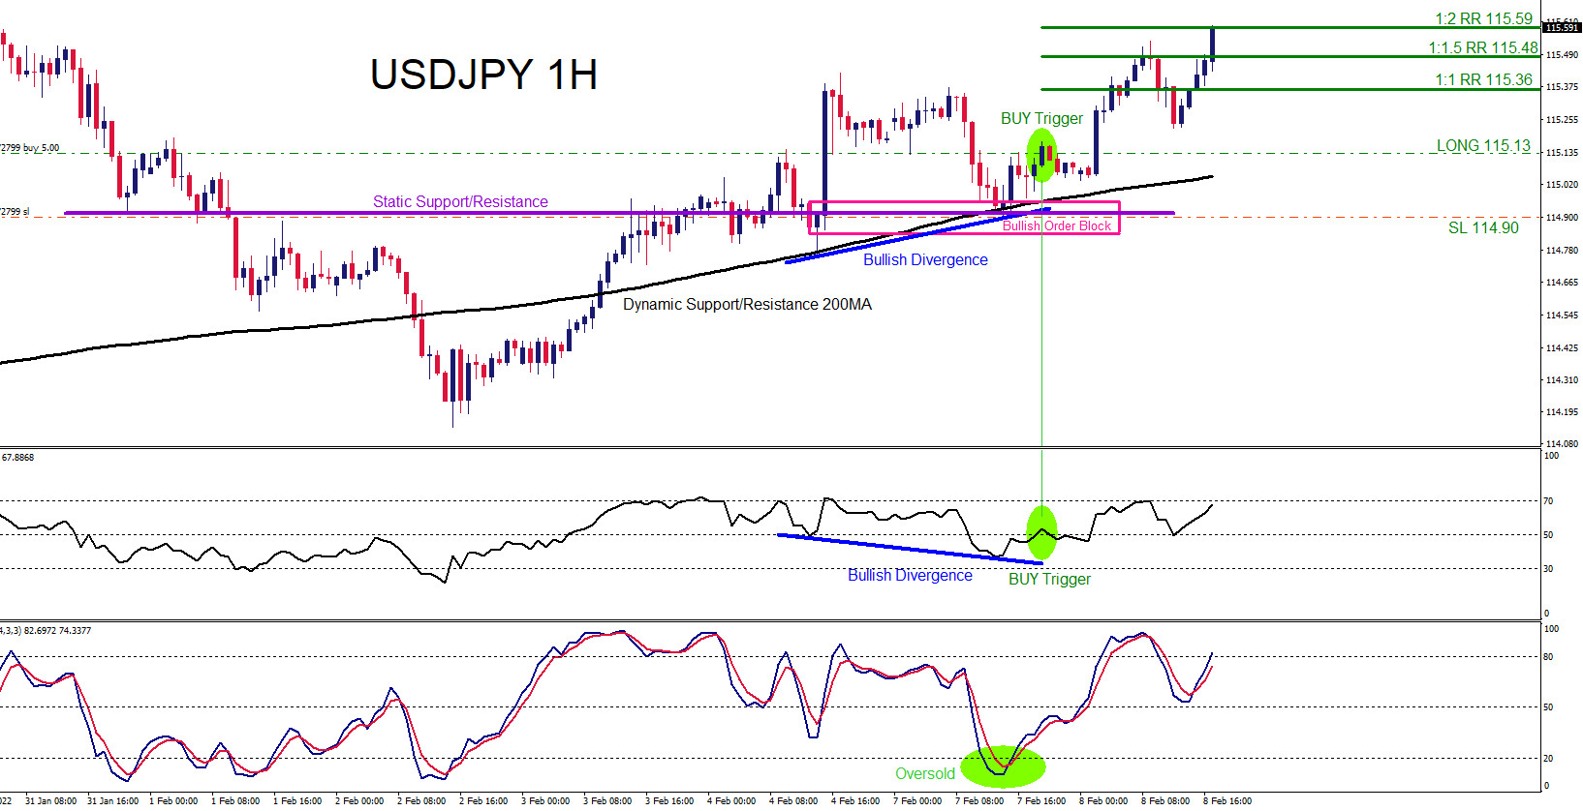Click the 1:1 RR 115.36 target label

(x=1483, y=79)
